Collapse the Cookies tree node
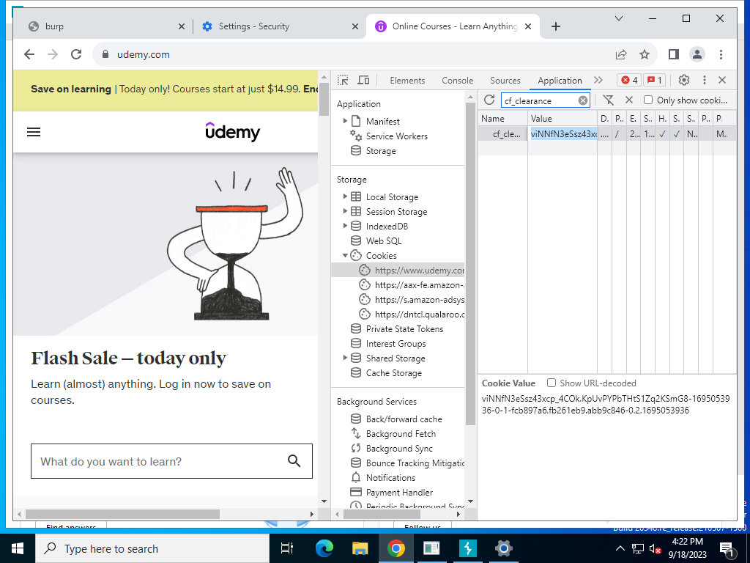This screenshot has height=563, width=750. [345, 256]
